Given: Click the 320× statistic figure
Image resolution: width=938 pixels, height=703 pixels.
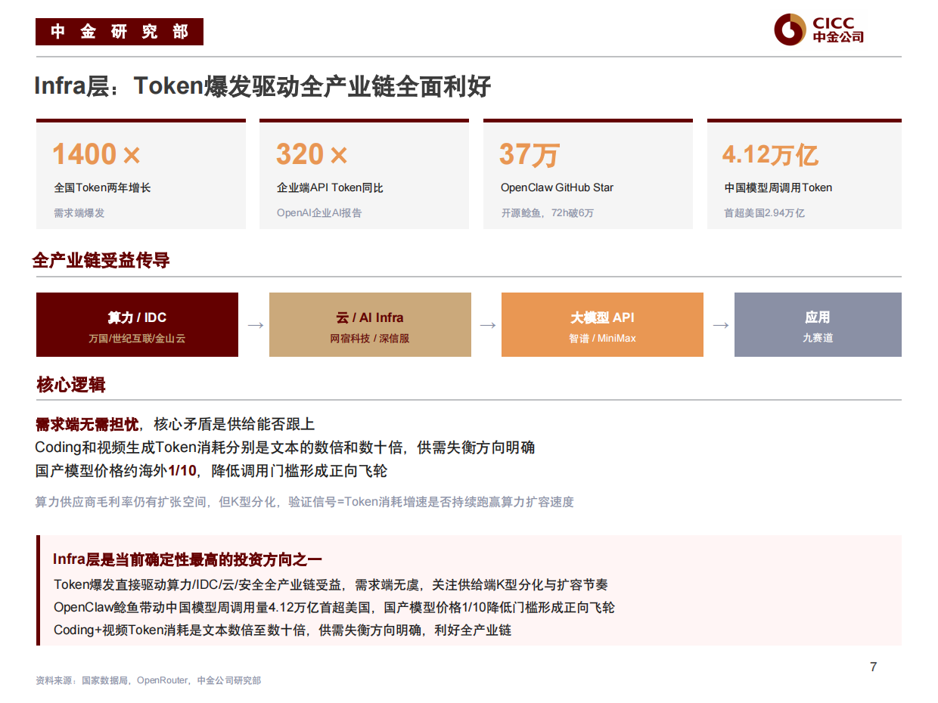Looking at the screenshot, I should tap(312, 154).
